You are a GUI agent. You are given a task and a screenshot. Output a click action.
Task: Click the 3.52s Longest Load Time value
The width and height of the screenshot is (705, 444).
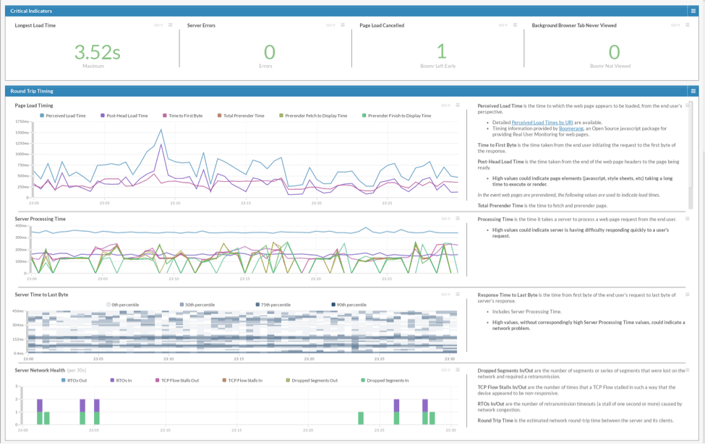point(97,52)
